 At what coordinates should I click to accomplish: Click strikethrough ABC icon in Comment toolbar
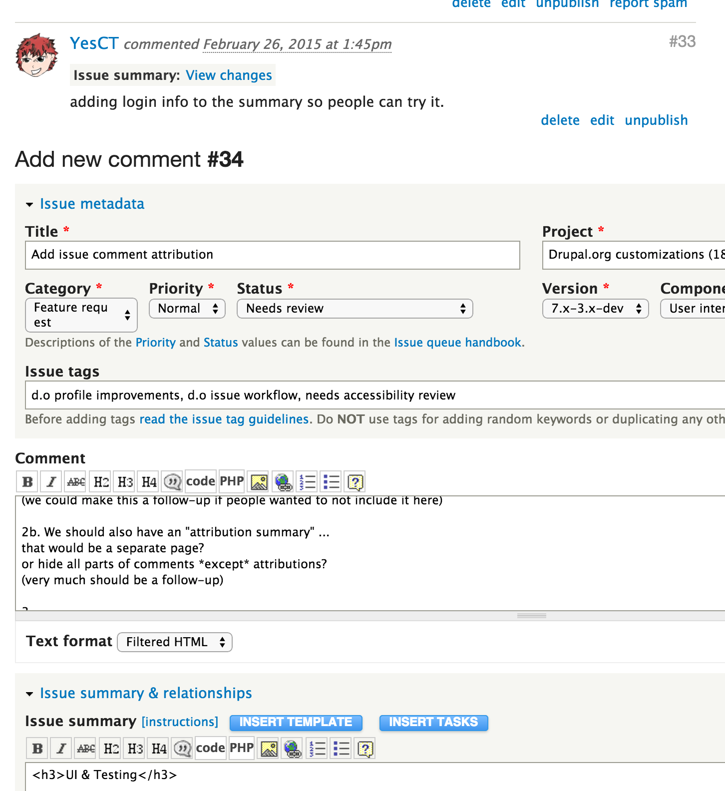click(76, 482)
